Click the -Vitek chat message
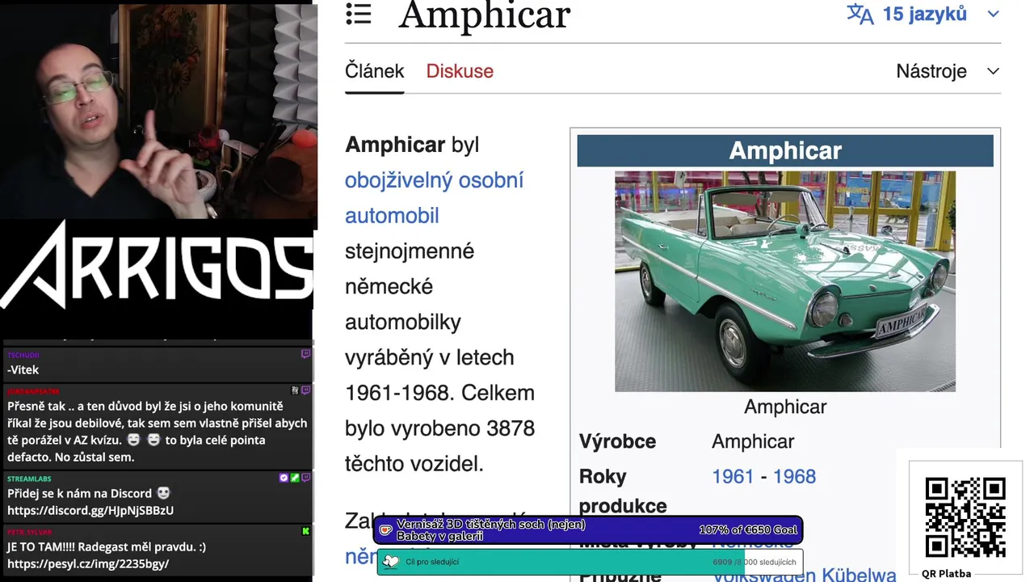 [x=23, y=370]
